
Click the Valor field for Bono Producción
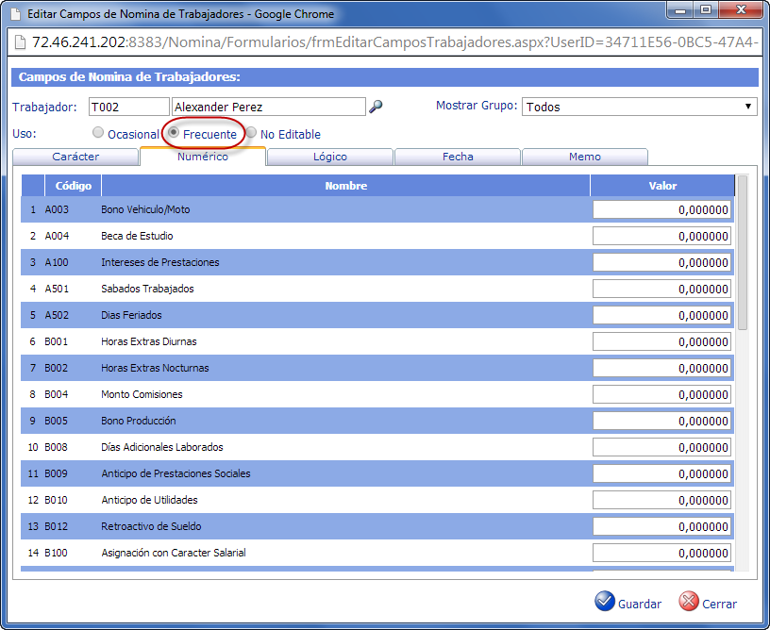[x=661, y=421]
